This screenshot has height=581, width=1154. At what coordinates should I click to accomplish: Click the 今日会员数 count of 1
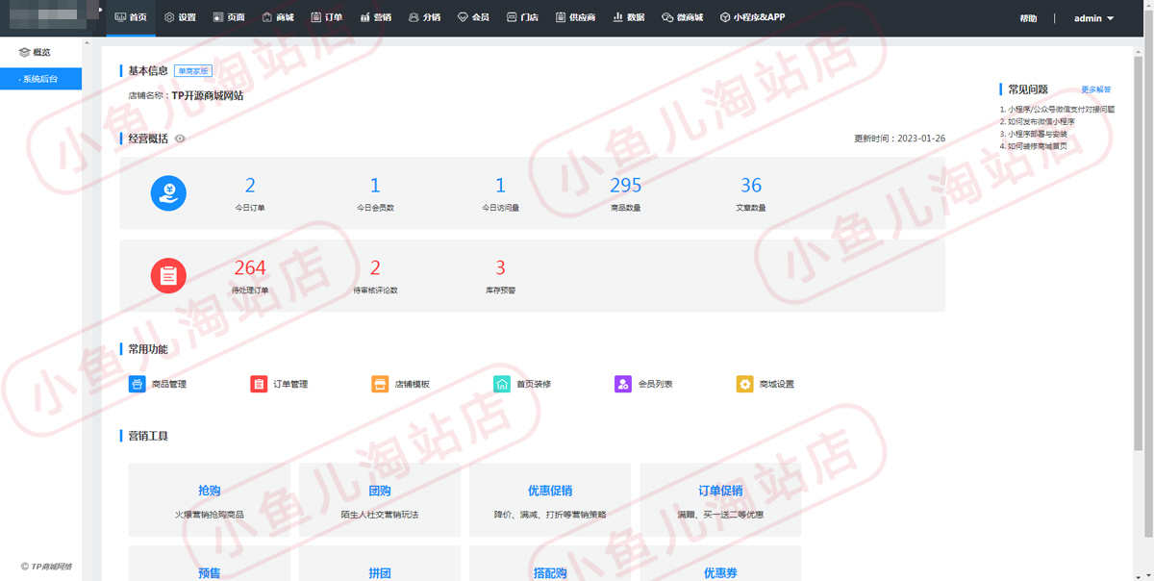click(375, 186)
